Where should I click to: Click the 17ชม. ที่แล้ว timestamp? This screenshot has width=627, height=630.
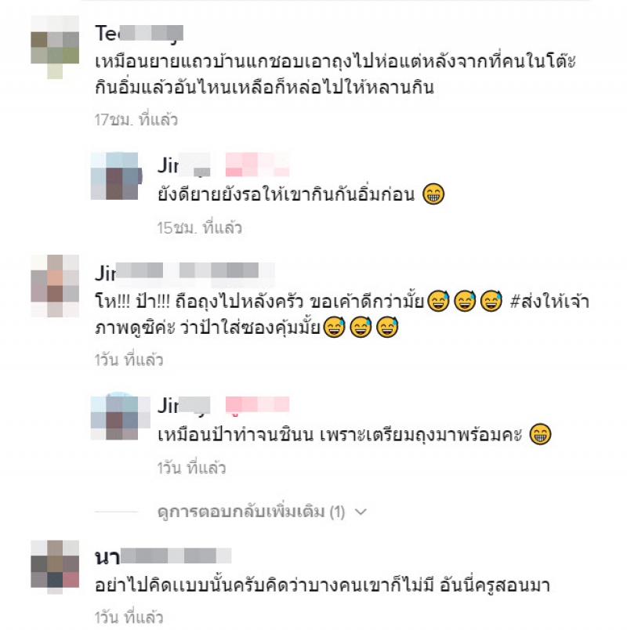[x=136, y=120]
